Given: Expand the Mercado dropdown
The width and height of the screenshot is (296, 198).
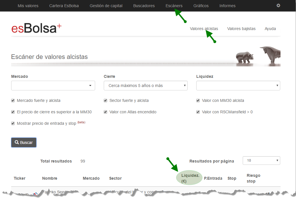Looking at the screenshot, I should click(53, 86).
